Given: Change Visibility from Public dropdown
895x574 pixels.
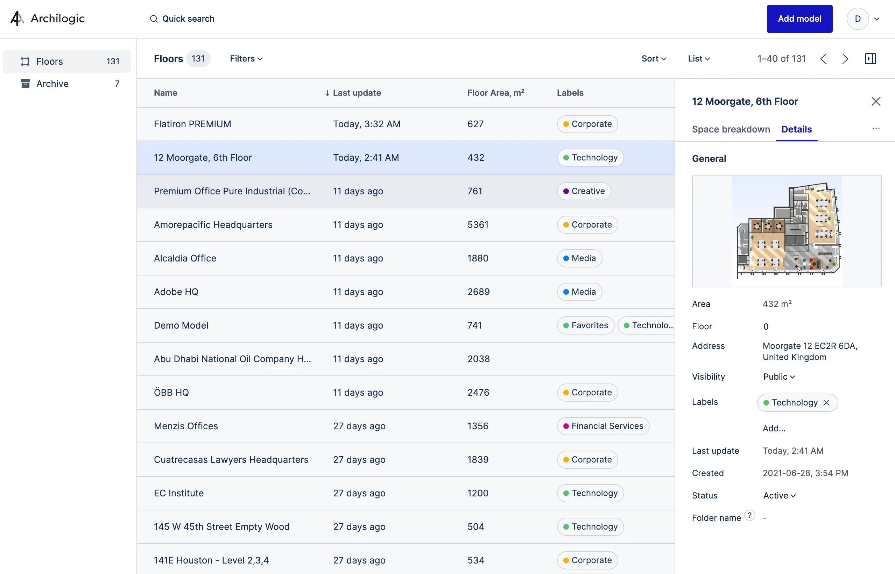Looking at the screenshot, I should [x=779, y=376].
